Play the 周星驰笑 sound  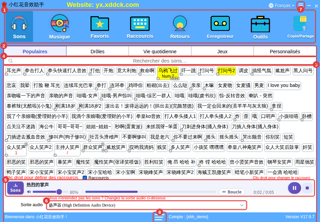pos(305,162)
